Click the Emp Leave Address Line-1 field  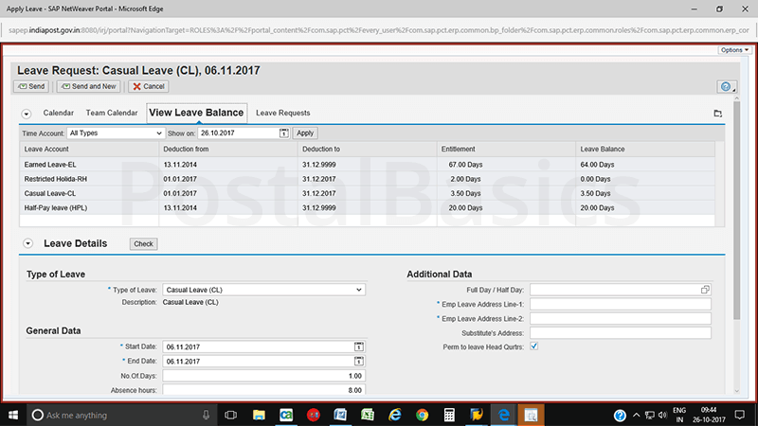click(x=620, y=304)
